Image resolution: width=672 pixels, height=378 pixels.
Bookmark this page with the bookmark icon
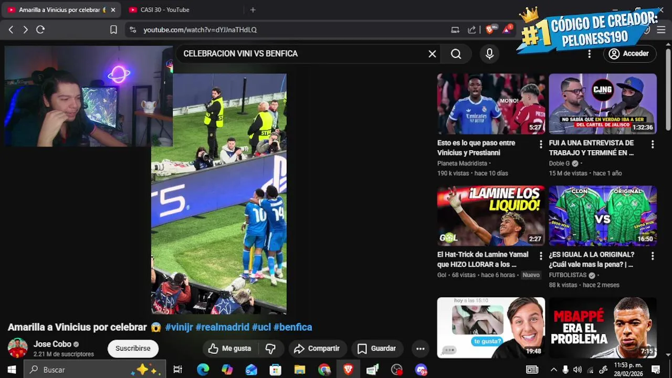[x=113, y=30]
